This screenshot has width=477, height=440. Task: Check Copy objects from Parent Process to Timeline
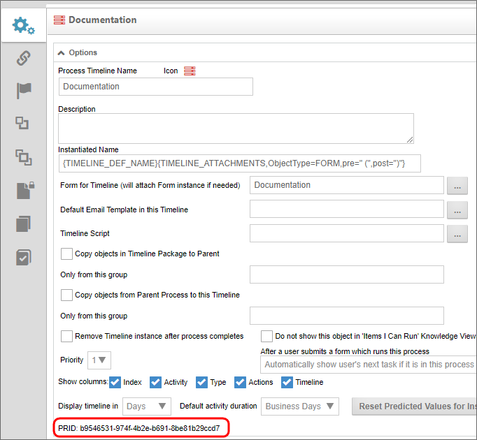click(x=67, y=295)
